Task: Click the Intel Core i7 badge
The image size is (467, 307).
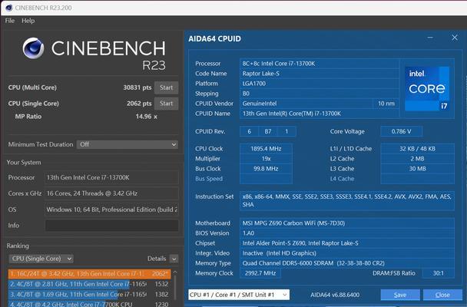Action: 427,89
